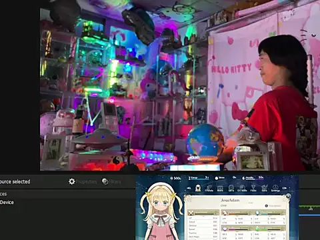Click the red element header icon
This screenshot has height=240, width=320.
(225, 213)
